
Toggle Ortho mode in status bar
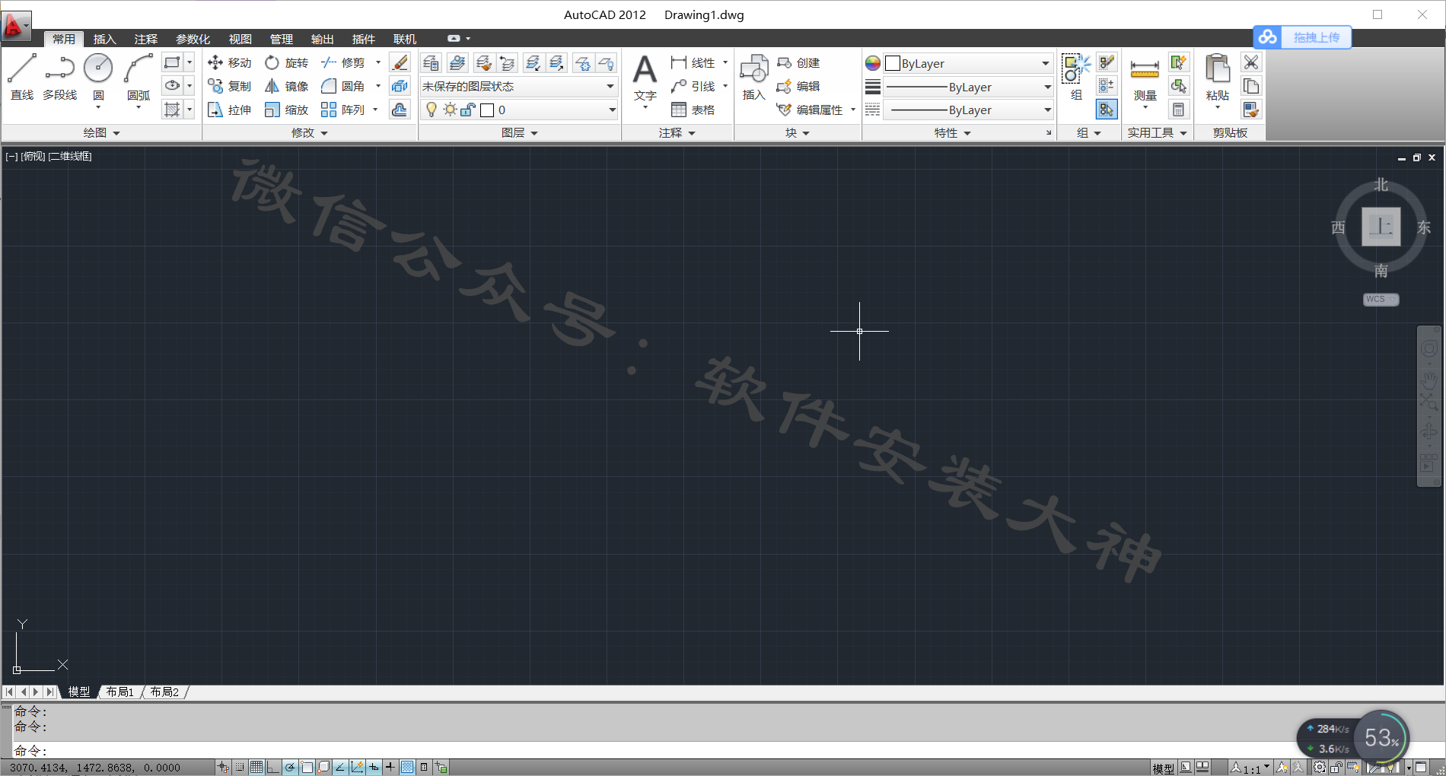(x=273, y=767)
